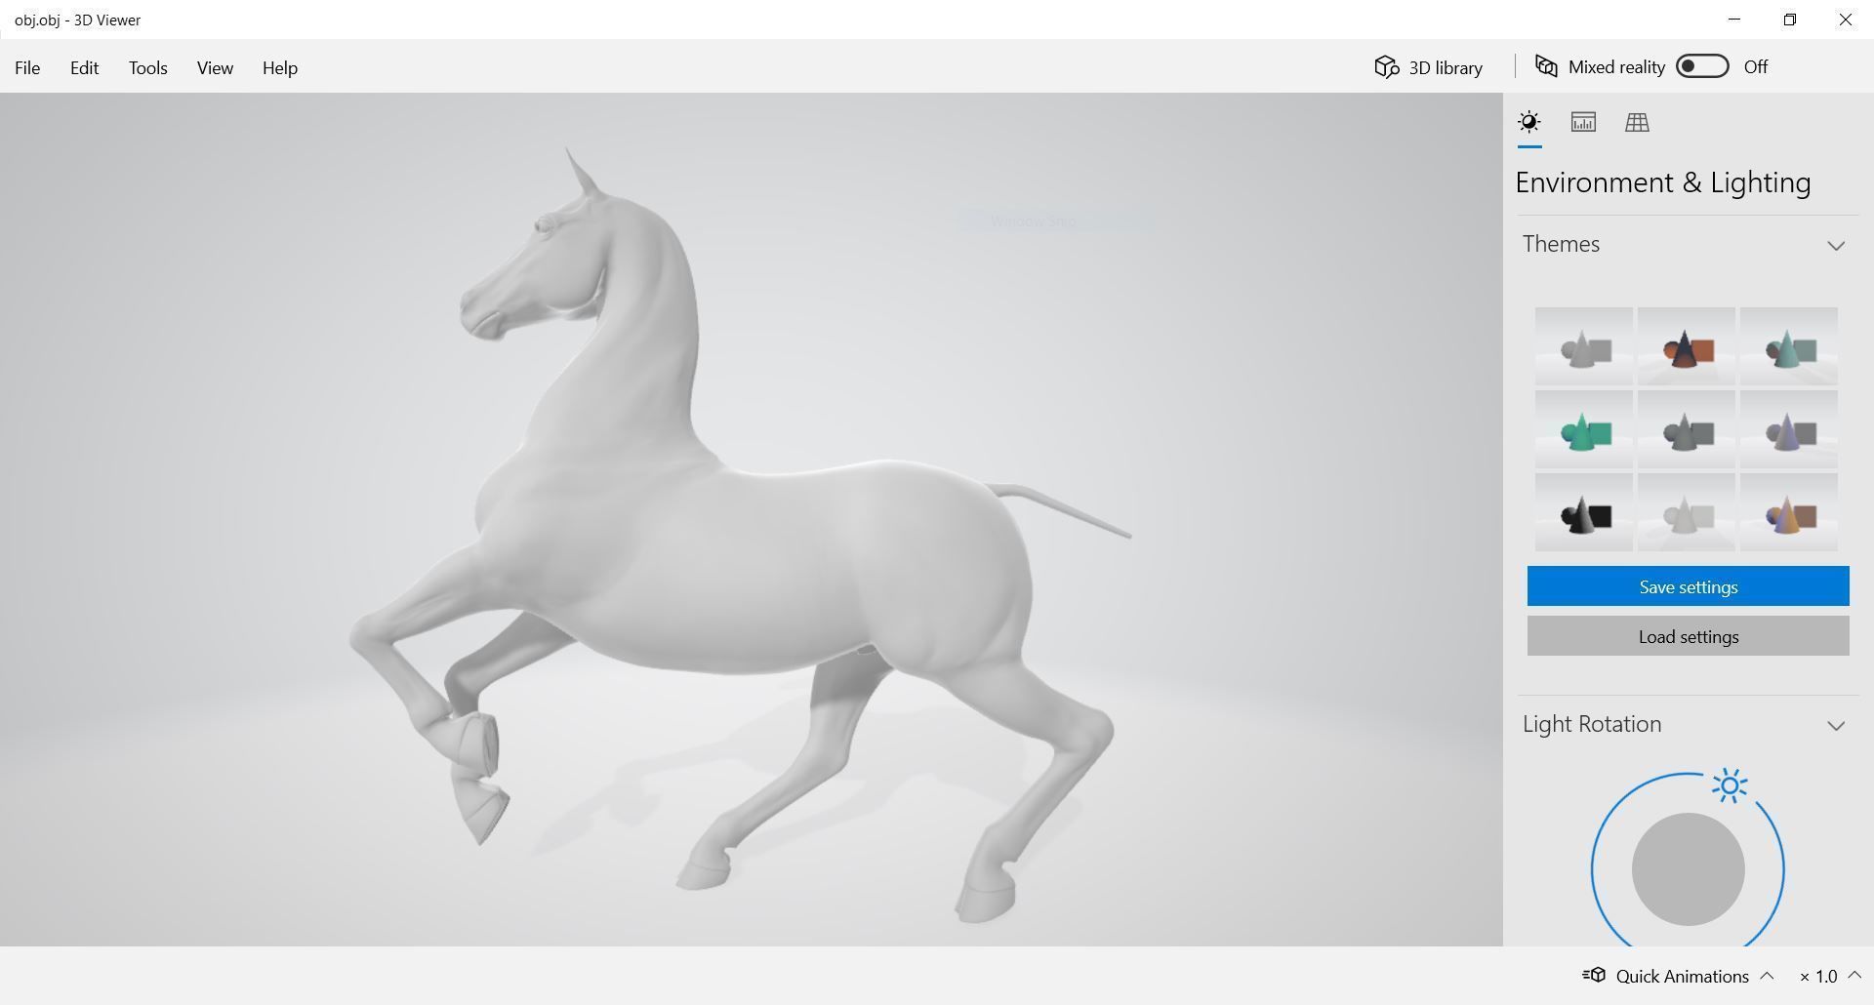The image size is (1874, 1005).
Task: Click the Environment & Lighting heading
Action: pos(1663,182)
